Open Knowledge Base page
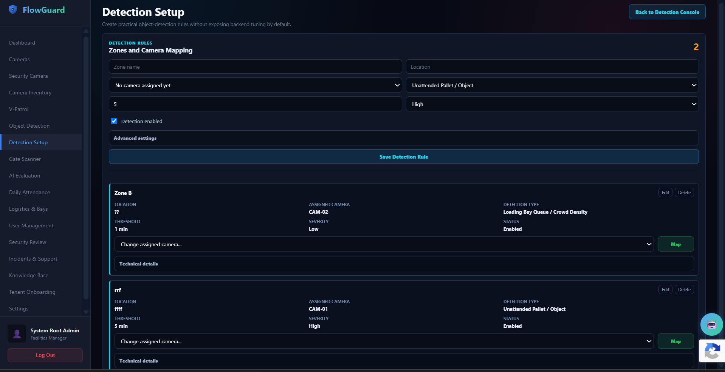The height and width of the screenshot is (372, 725). (41, 275)
